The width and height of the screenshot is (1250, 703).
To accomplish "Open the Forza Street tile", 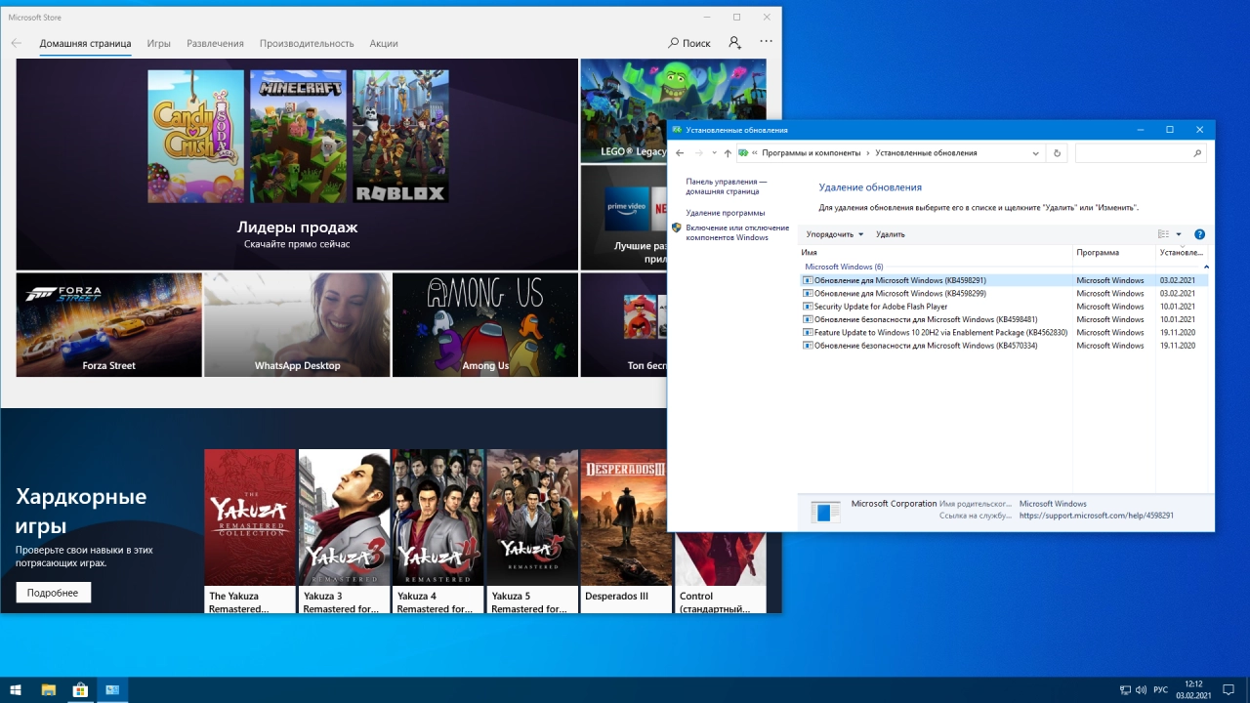I will click(x=108, y=324).
